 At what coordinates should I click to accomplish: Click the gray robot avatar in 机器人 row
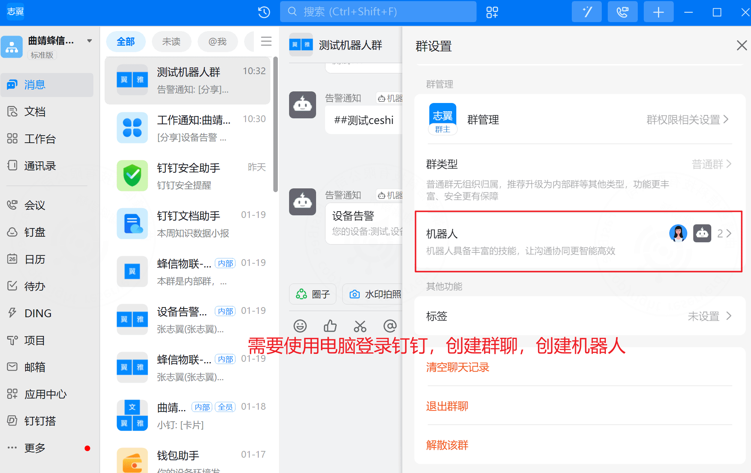[x=702, y=233]
